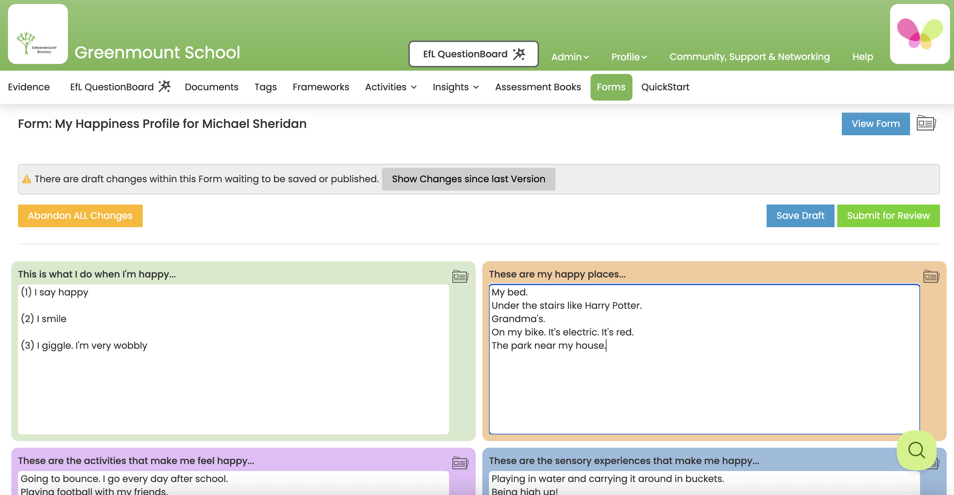Open the Admin dropdown menu
The width and height of the screenshot is (954, 495).
tap(570, 57)
